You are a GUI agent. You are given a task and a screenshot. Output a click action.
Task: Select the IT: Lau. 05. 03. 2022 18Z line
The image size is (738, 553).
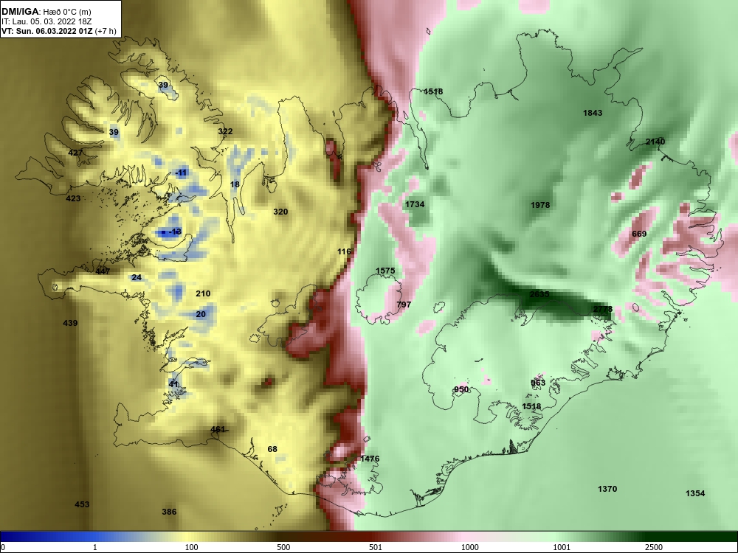[x=46, y=21]
